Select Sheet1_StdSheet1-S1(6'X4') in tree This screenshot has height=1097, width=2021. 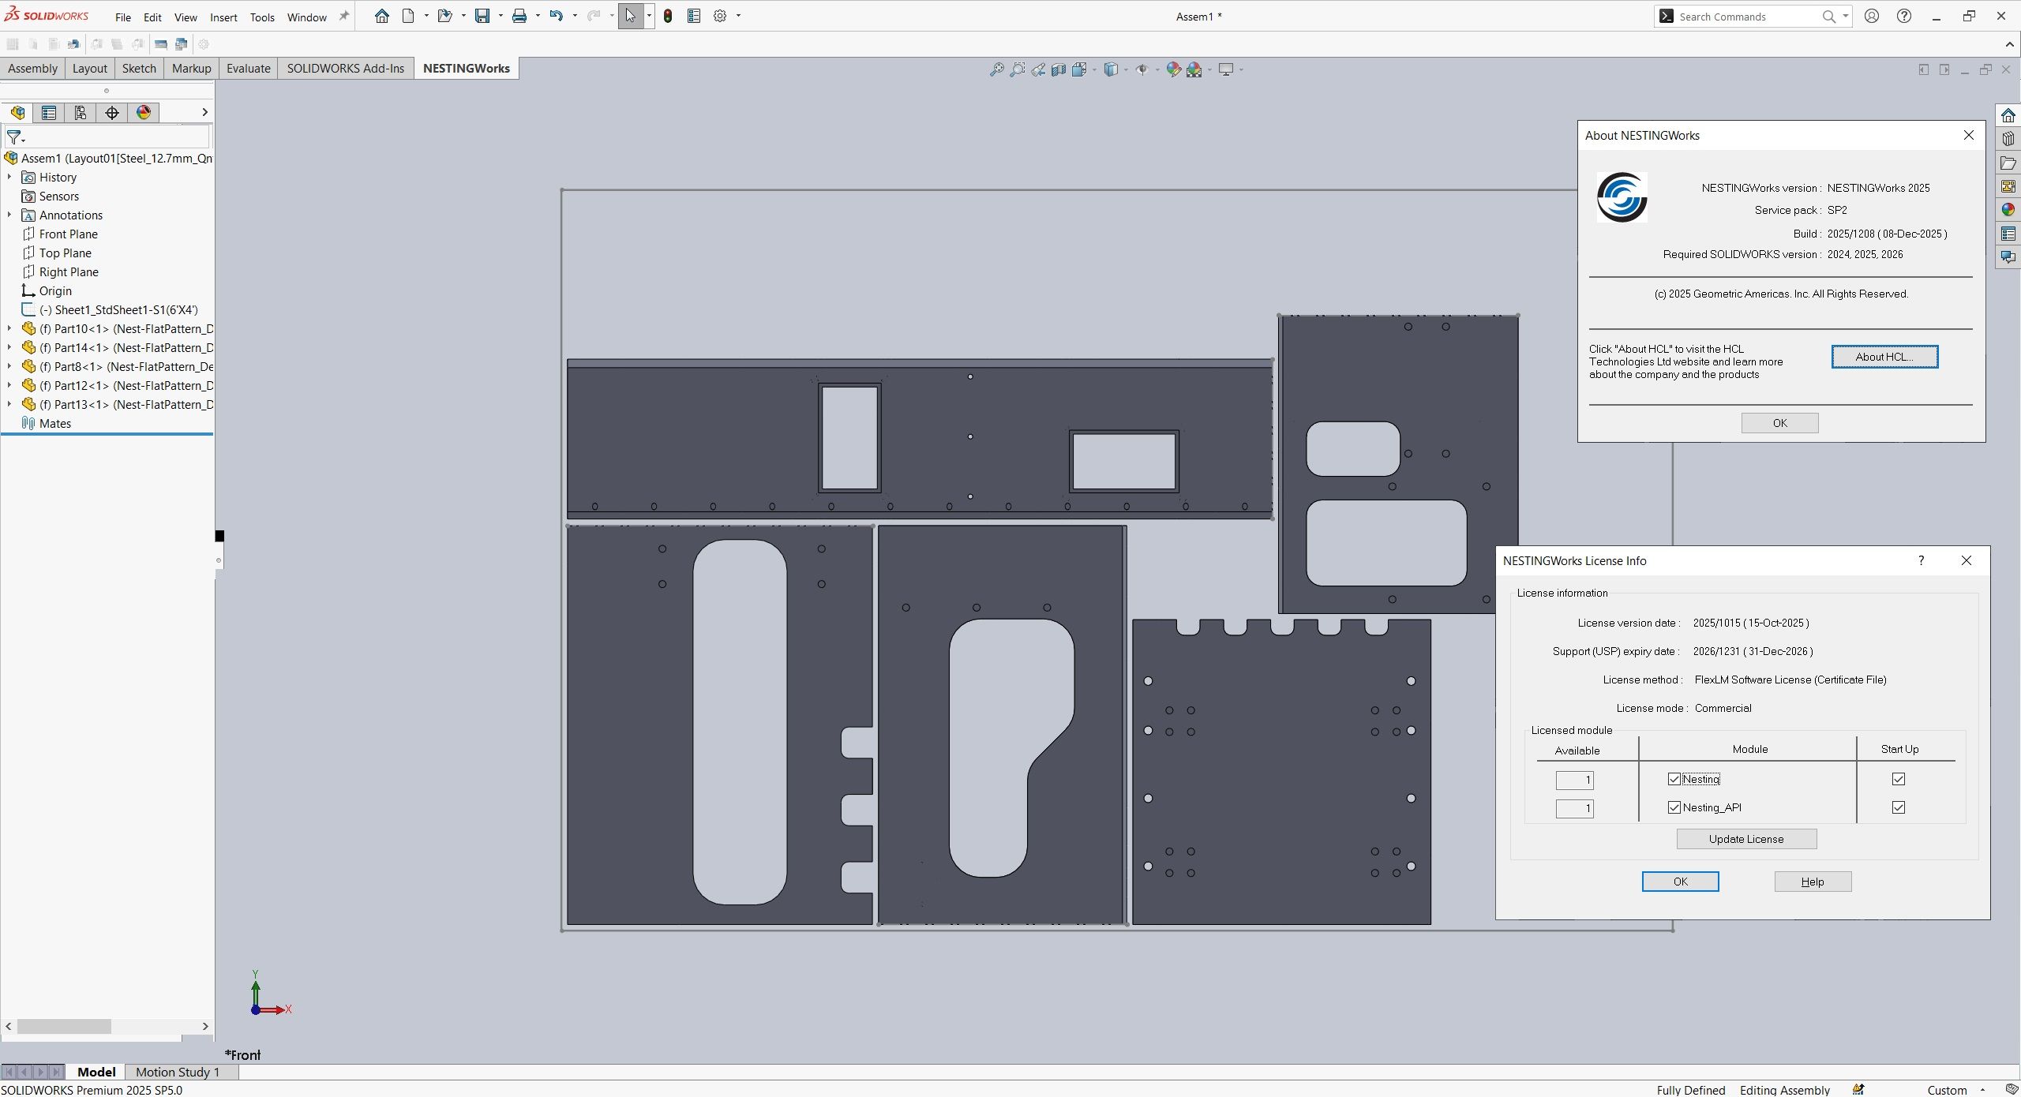(118, 309)
